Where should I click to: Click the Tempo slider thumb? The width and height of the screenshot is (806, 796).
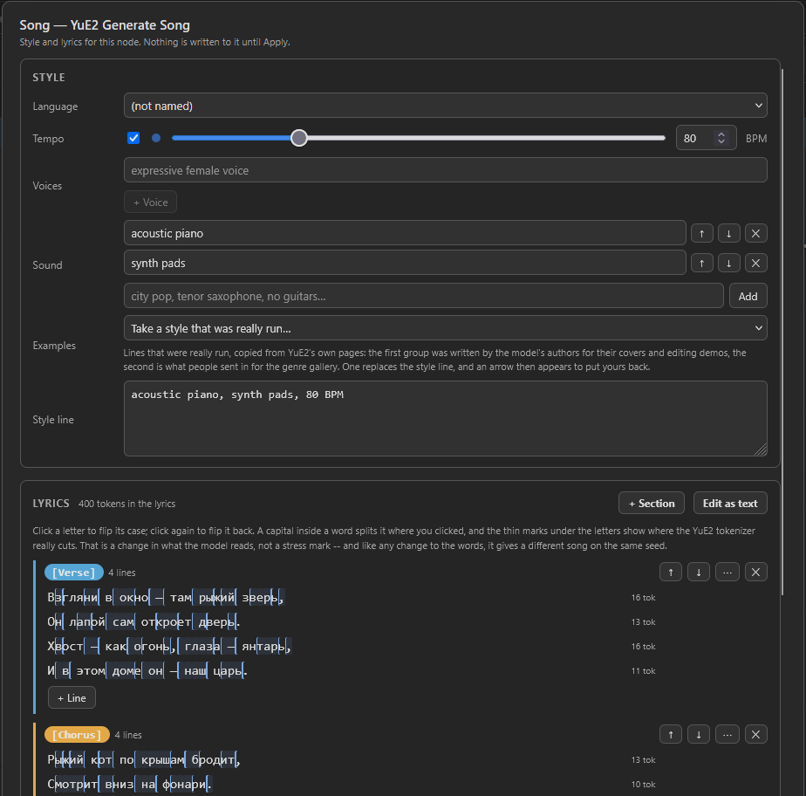[x=298, y=138]
